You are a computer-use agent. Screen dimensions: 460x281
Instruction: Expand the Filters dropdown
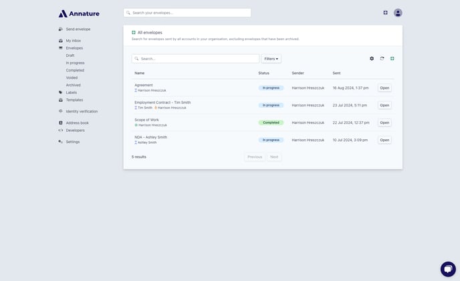click(x=271, y=59)
